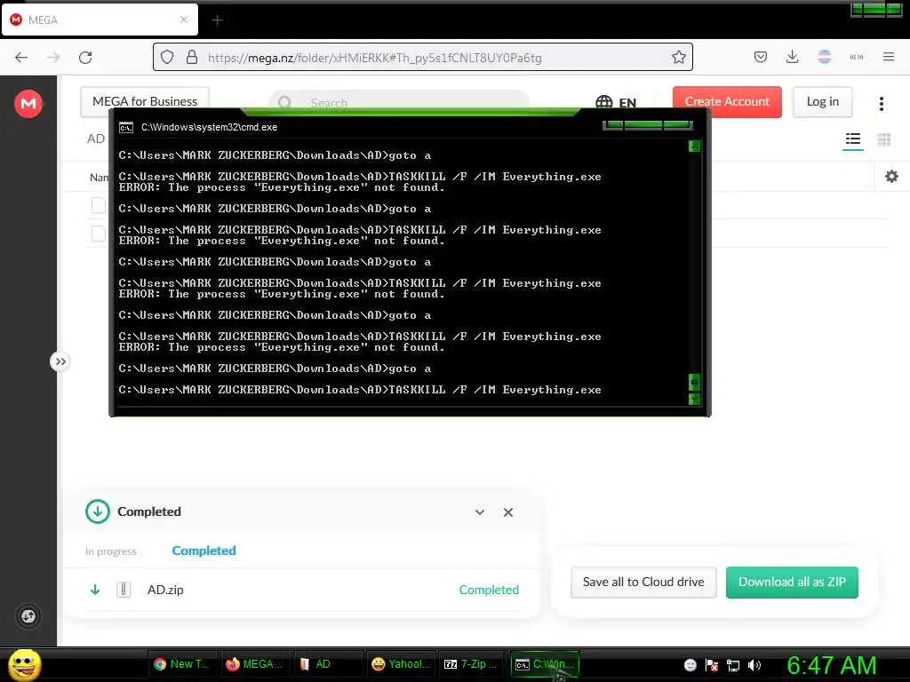Click the padlock site info icon
910x682 pixels.
tap(192, 58)
